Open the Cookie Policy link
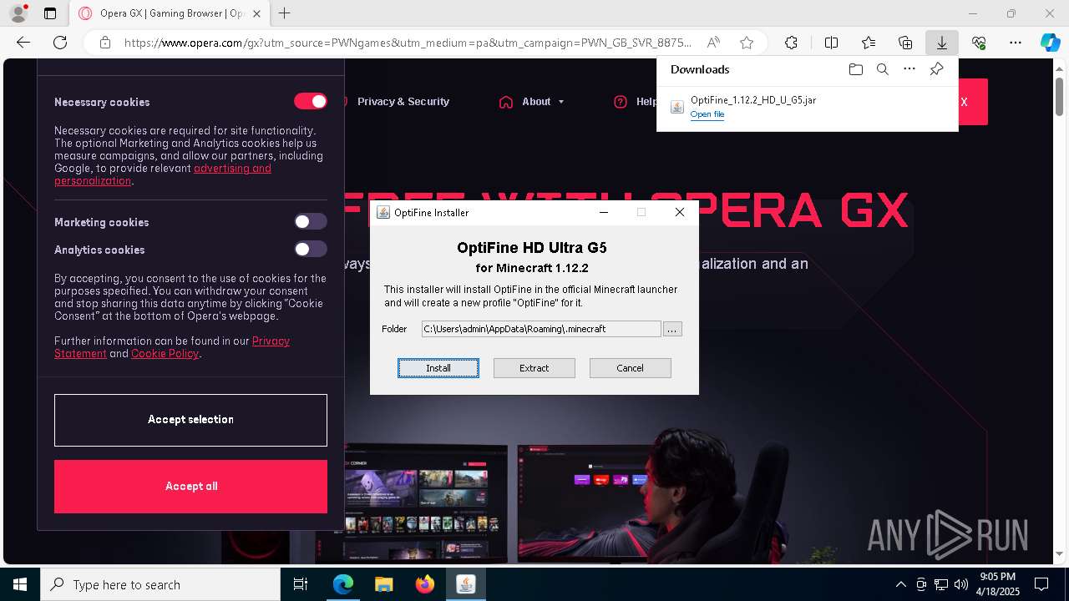 165,354
